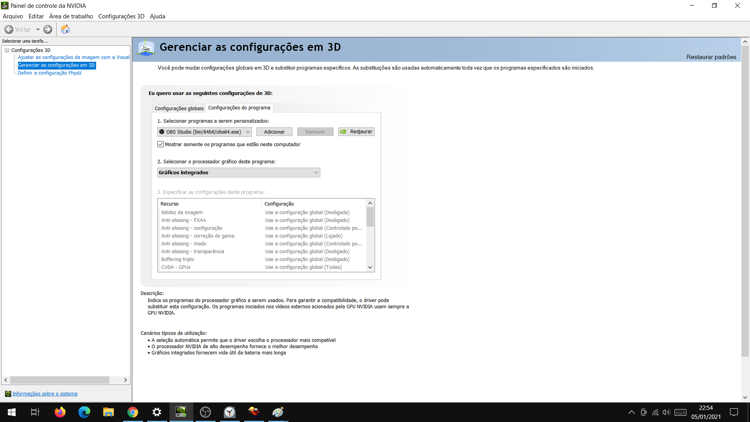The width and height of the screenshot is (750, 422).
Task: Show hidden system tray icons chevron
Action: 631,412
